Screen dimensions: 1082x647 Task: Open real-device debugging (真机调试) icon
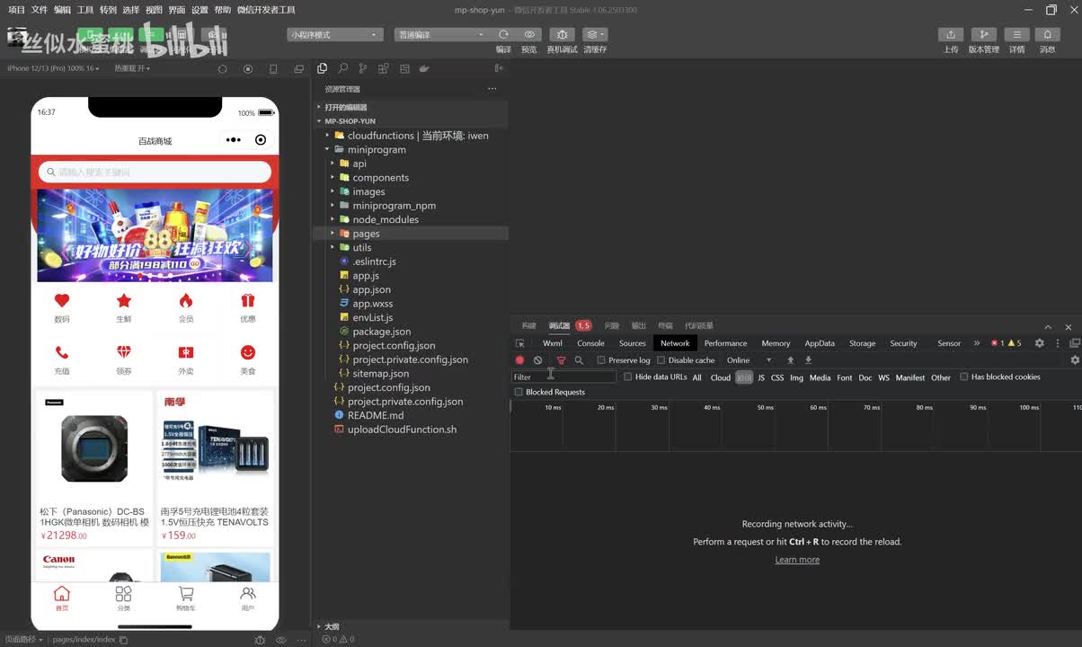point(563,34)
